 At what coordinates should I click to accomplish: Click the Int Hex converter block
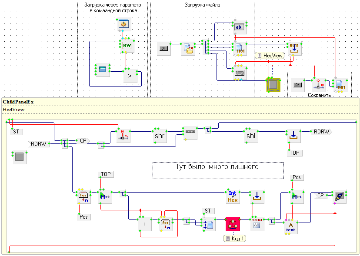233,197
